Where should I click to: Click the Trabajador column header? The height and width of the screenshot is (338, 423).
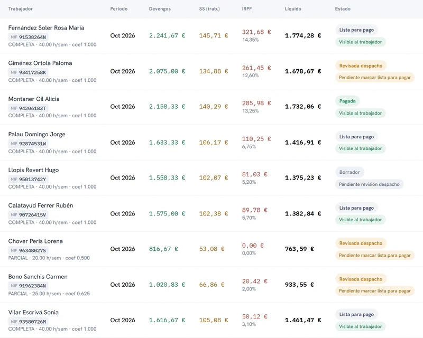21,9
